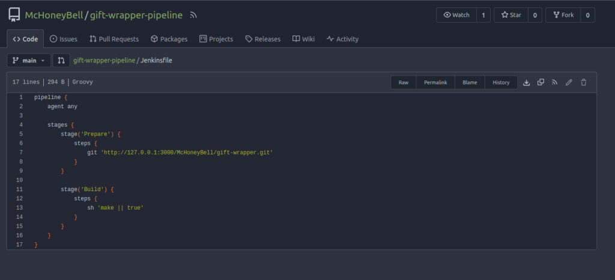Viewport: 615px width, 280px height.
Task: Select line number 17
Action: (x=20, y=245)
